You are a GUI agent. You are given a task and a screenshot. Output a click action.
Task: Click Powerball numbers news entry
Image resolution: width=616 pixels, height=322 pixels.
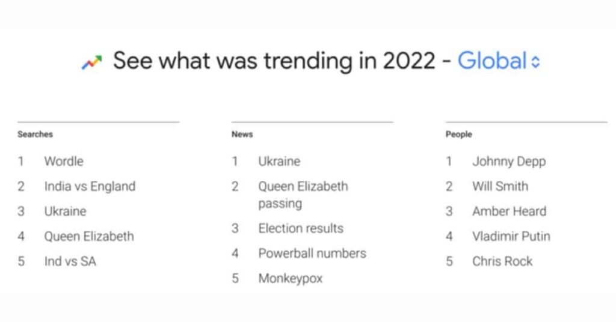[x=312, y=254]
